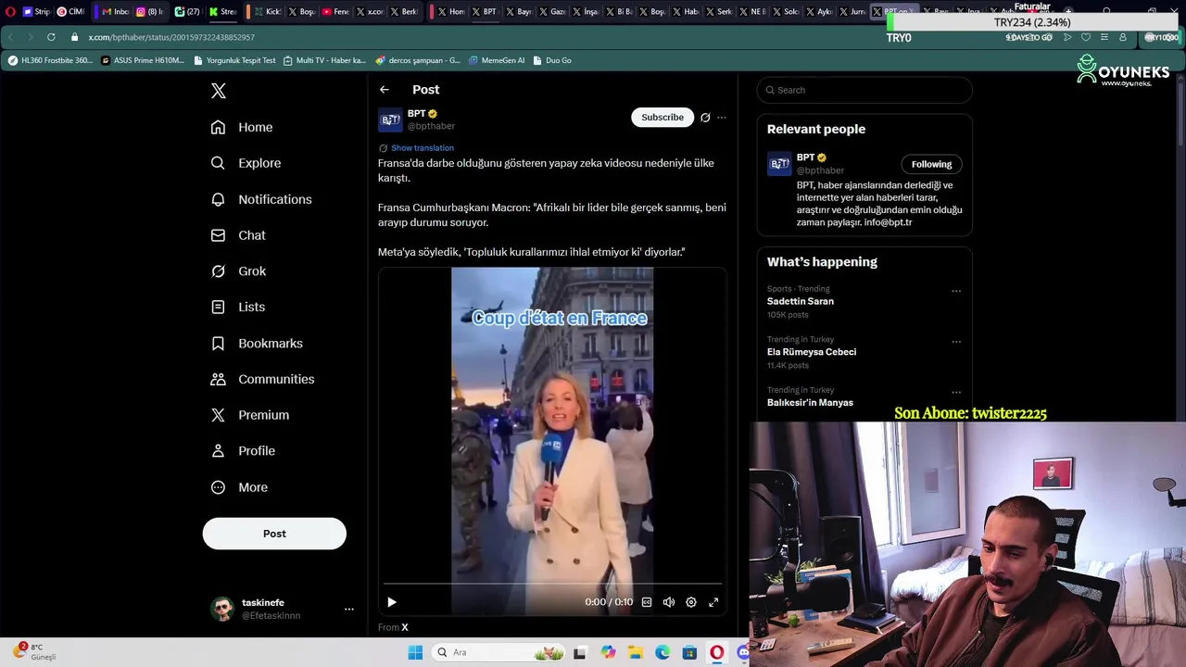Open options for Sadettin Saran trend
Viewport: 1186px width, 667px height.
[956, 291]
